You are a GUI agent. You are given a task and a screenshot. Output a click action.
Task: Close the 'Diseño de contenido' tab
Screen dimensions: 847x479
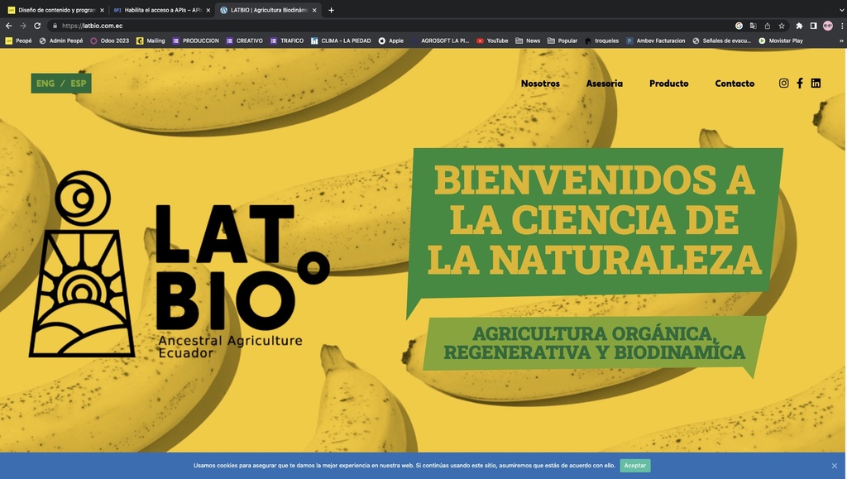pyautogui.click(x=102, y=10)
